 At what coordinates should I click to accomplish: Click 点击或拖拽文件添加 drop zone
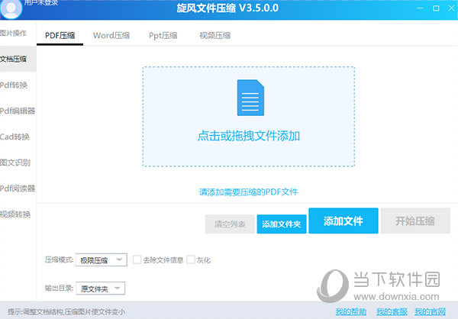click(x=249, y=117)
